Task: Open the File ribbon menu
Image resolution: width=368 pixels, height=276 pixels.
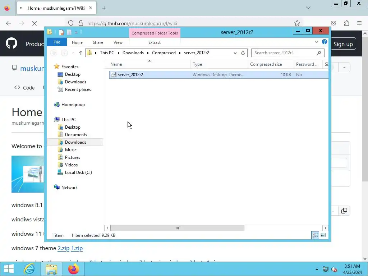Action: pyautogui.click(x=57, y=42)
